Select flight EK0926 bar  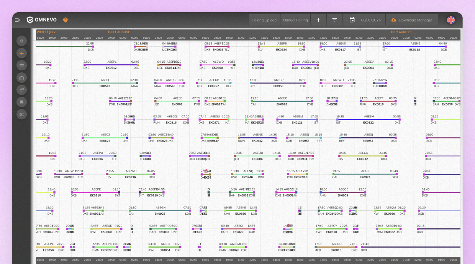(160, 210)
